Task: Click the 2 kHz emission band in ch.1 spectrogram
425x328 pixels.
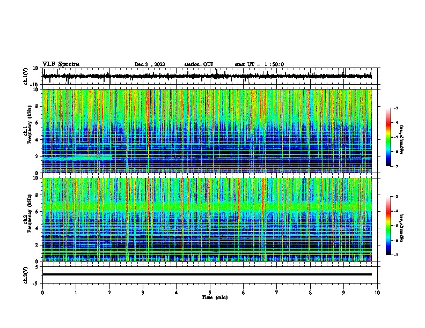Action: tap(77, 157)
